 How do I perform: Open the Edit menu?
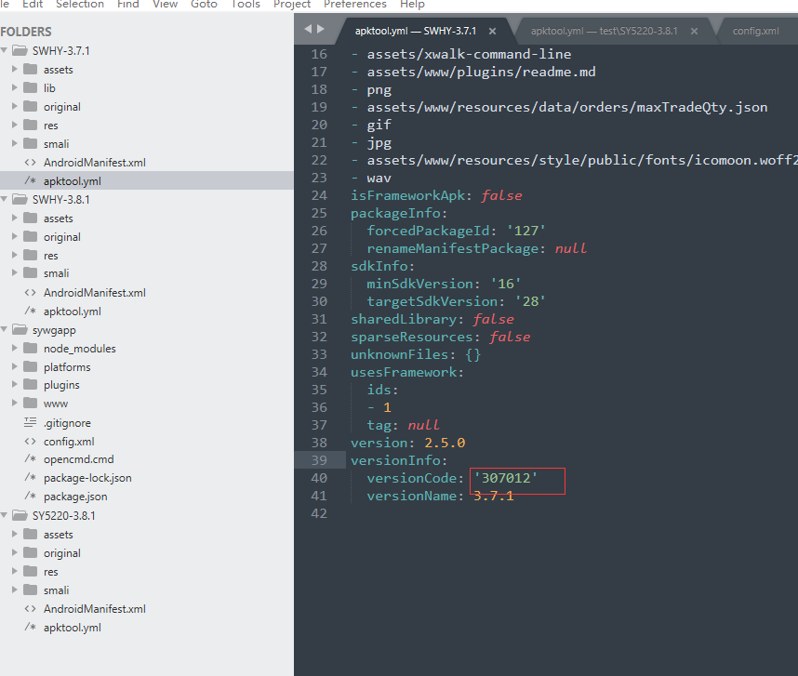click(x=33, y=4)
